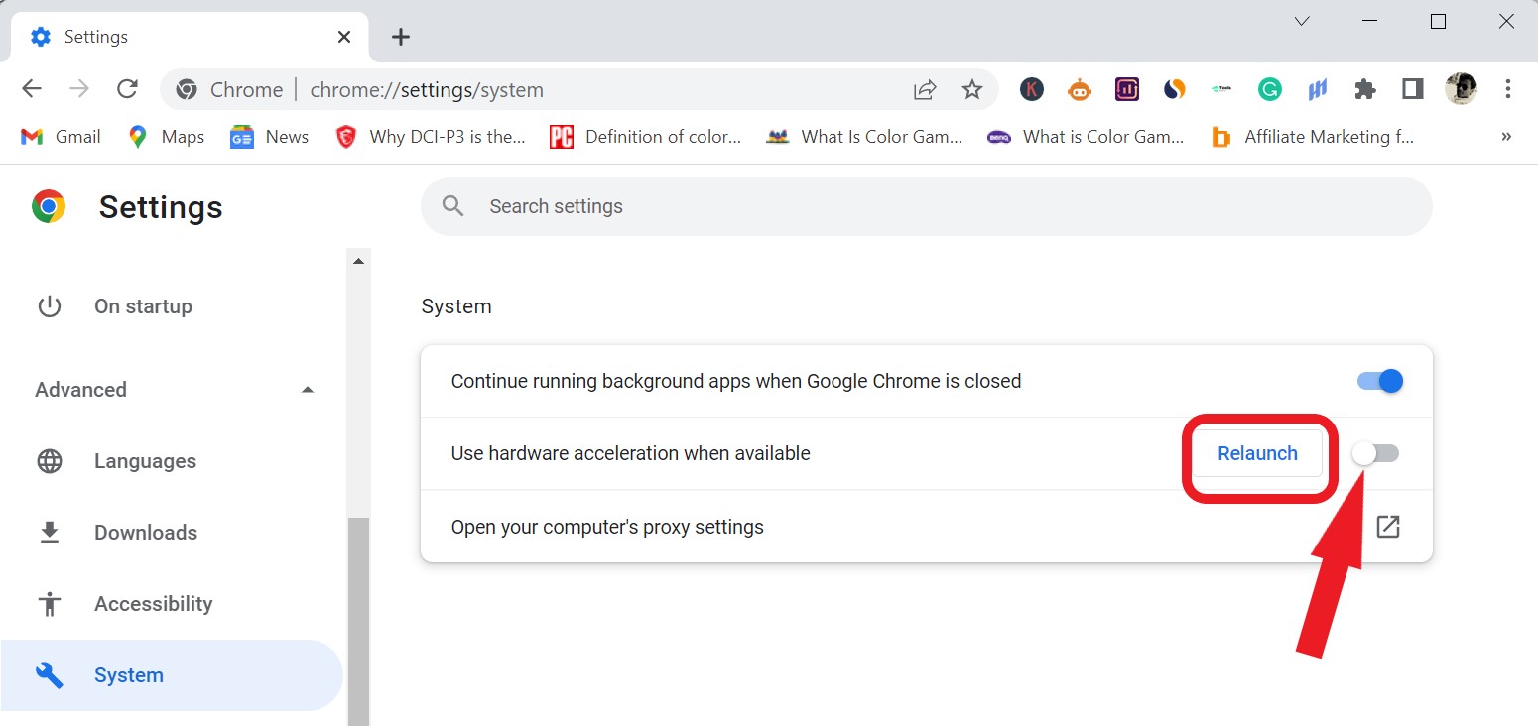Show hidden bookmarks with the overflow chevron
The image size is (1538, 726).
1506,136
